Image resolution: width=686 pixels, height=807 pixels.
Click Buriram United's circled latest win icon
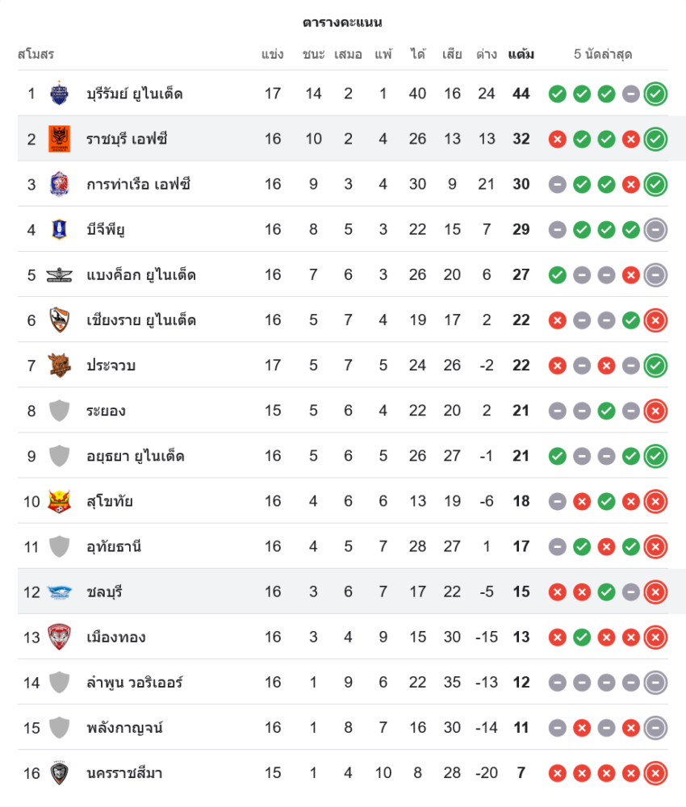pyautogui.click(x=655, y=94)
